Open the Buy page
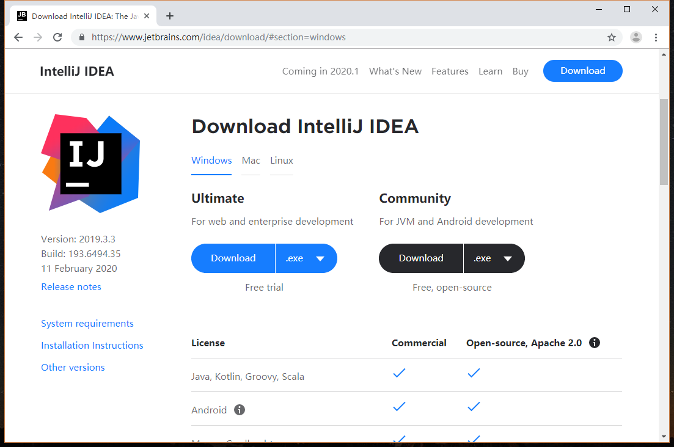This screenshot has height=447, width=674. [x=520, y=71]
